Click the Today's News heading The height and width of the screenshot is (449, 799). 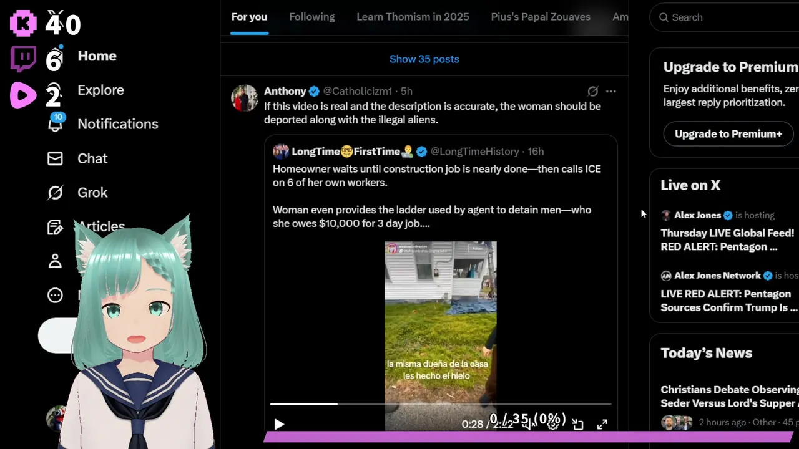coord(707,353)
